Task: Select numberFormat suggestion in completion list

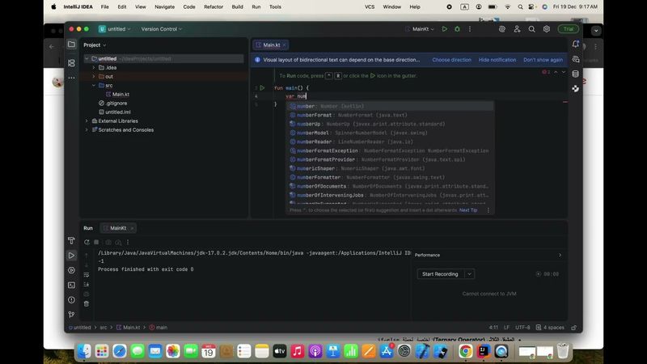Action: pyautogui.click(x=315, y=115)
